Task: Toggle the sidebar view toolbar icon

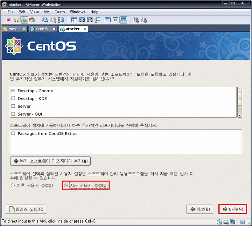Action: tap(74, 20)
